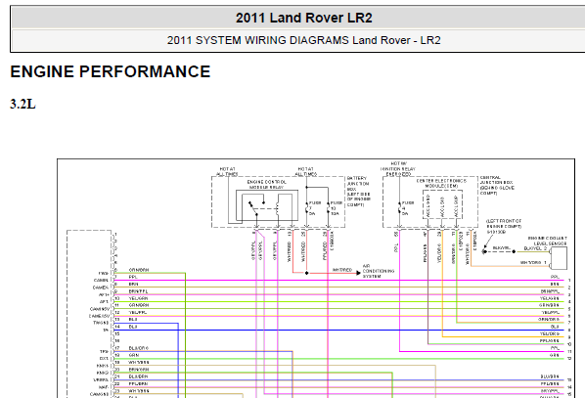Click the solid blue BLU wire line

point(339,331)
